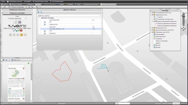
Task: Toggle the 'Дополнительные слои ЕГКО' checkbox
Action: [153, 30]
